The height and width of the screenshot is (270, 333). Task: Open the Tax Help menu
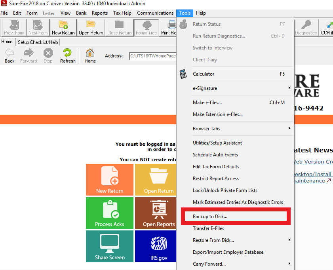click(122, 13)
